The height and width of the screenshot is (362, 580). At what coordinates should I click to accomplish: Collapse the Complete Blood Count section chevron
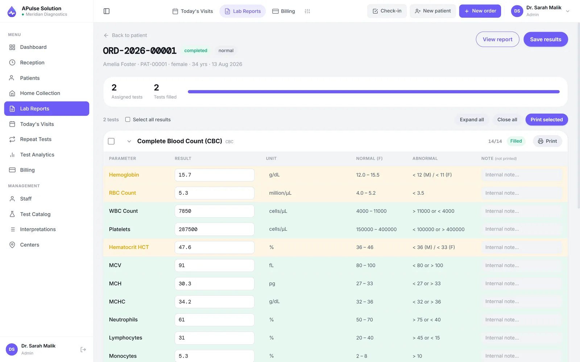point(129,141)
